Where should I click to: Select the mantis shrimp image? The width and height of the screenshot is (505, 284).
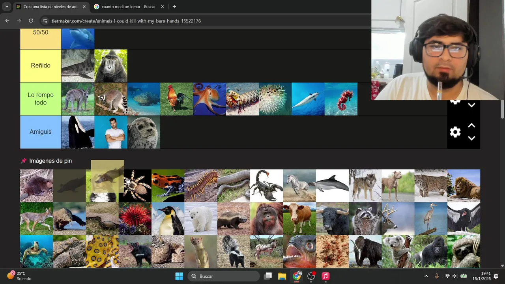(x=242, y=99)
